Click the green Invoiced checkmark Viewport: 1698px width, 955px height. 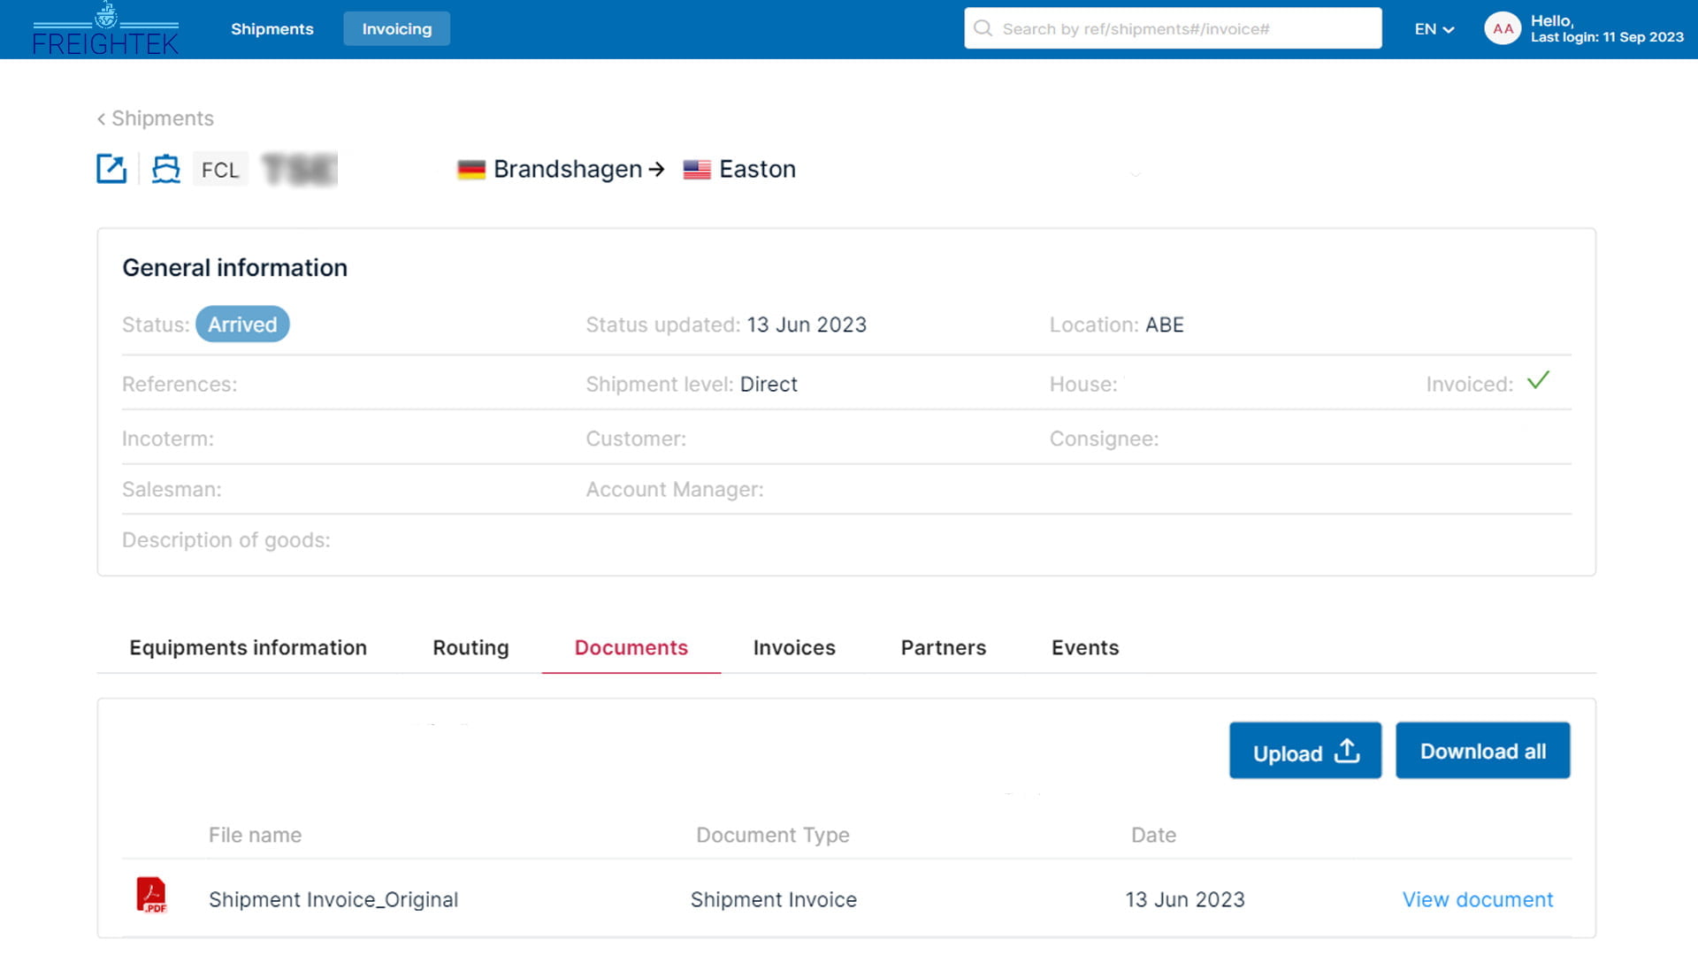(1538, 381)
